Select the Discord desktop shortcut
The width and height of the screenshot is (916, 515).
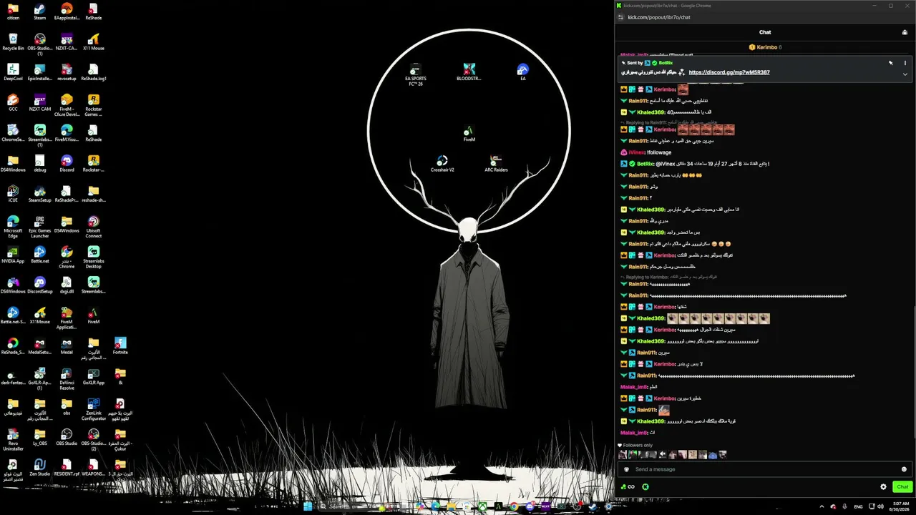(x=67, y=164)
